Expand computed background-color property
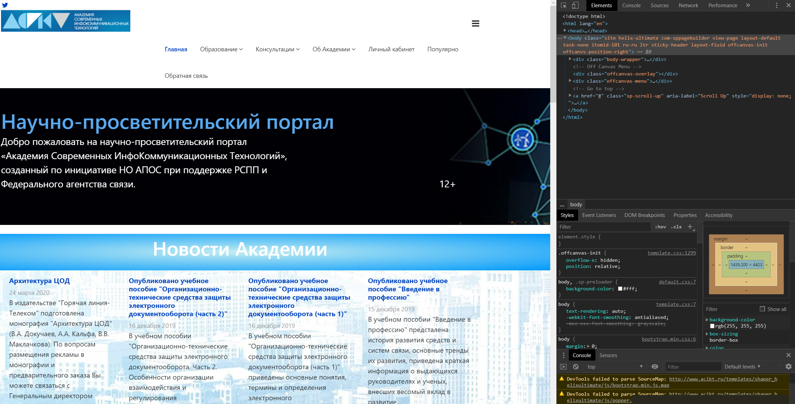The image size is (795, 404). tap(707, 320)
